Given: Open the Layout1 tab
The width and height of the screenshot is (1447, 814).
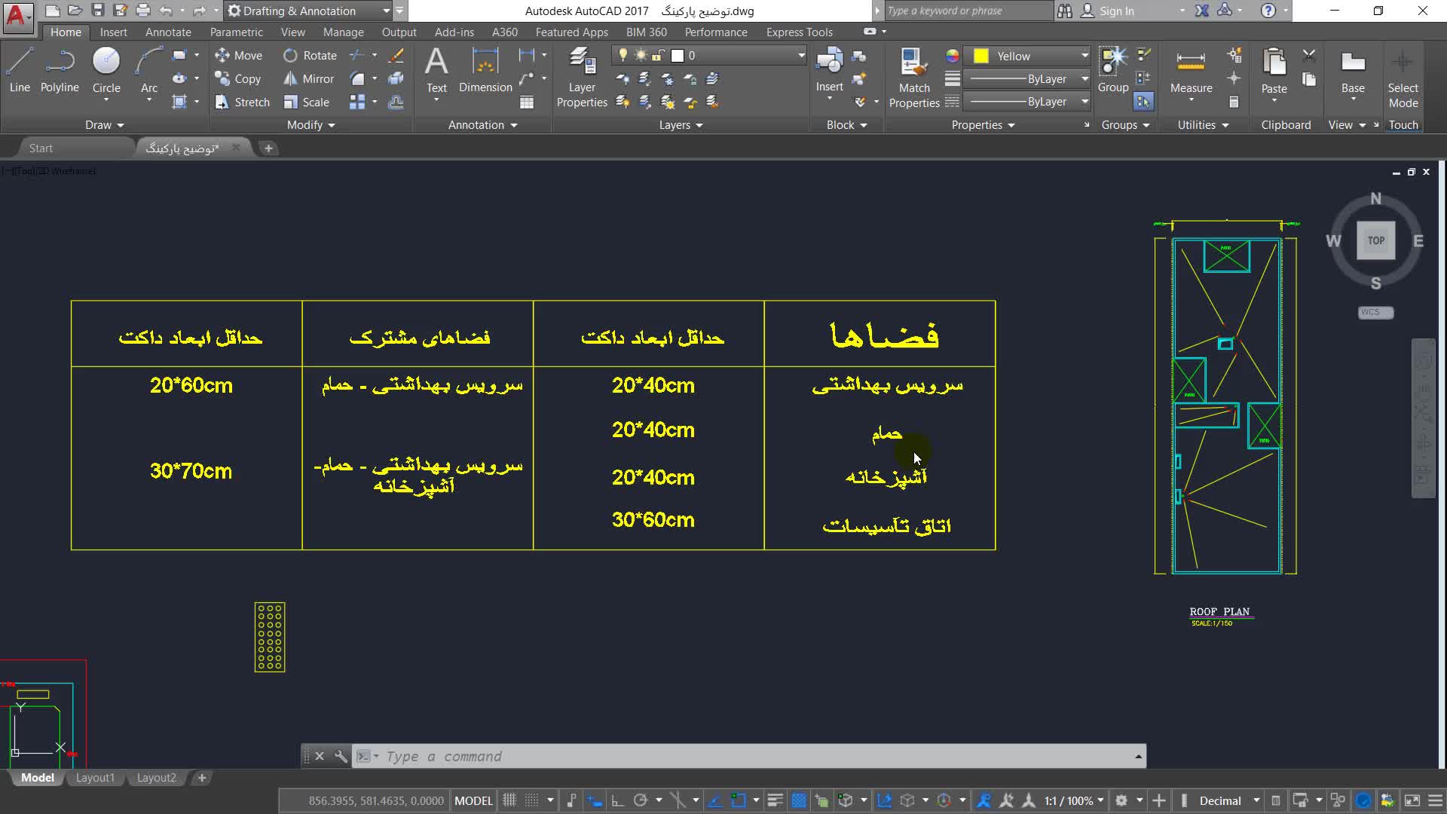Looking at the screenshot, I should click(x=95, y=778).
